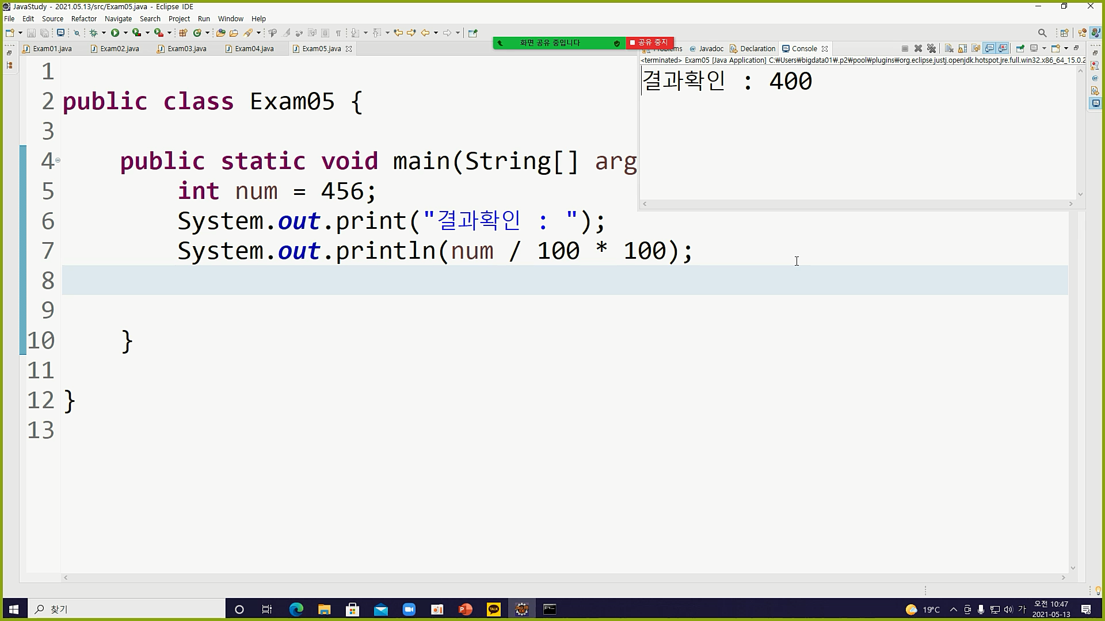Click the green Run button in toolbar

coord(115,33)
